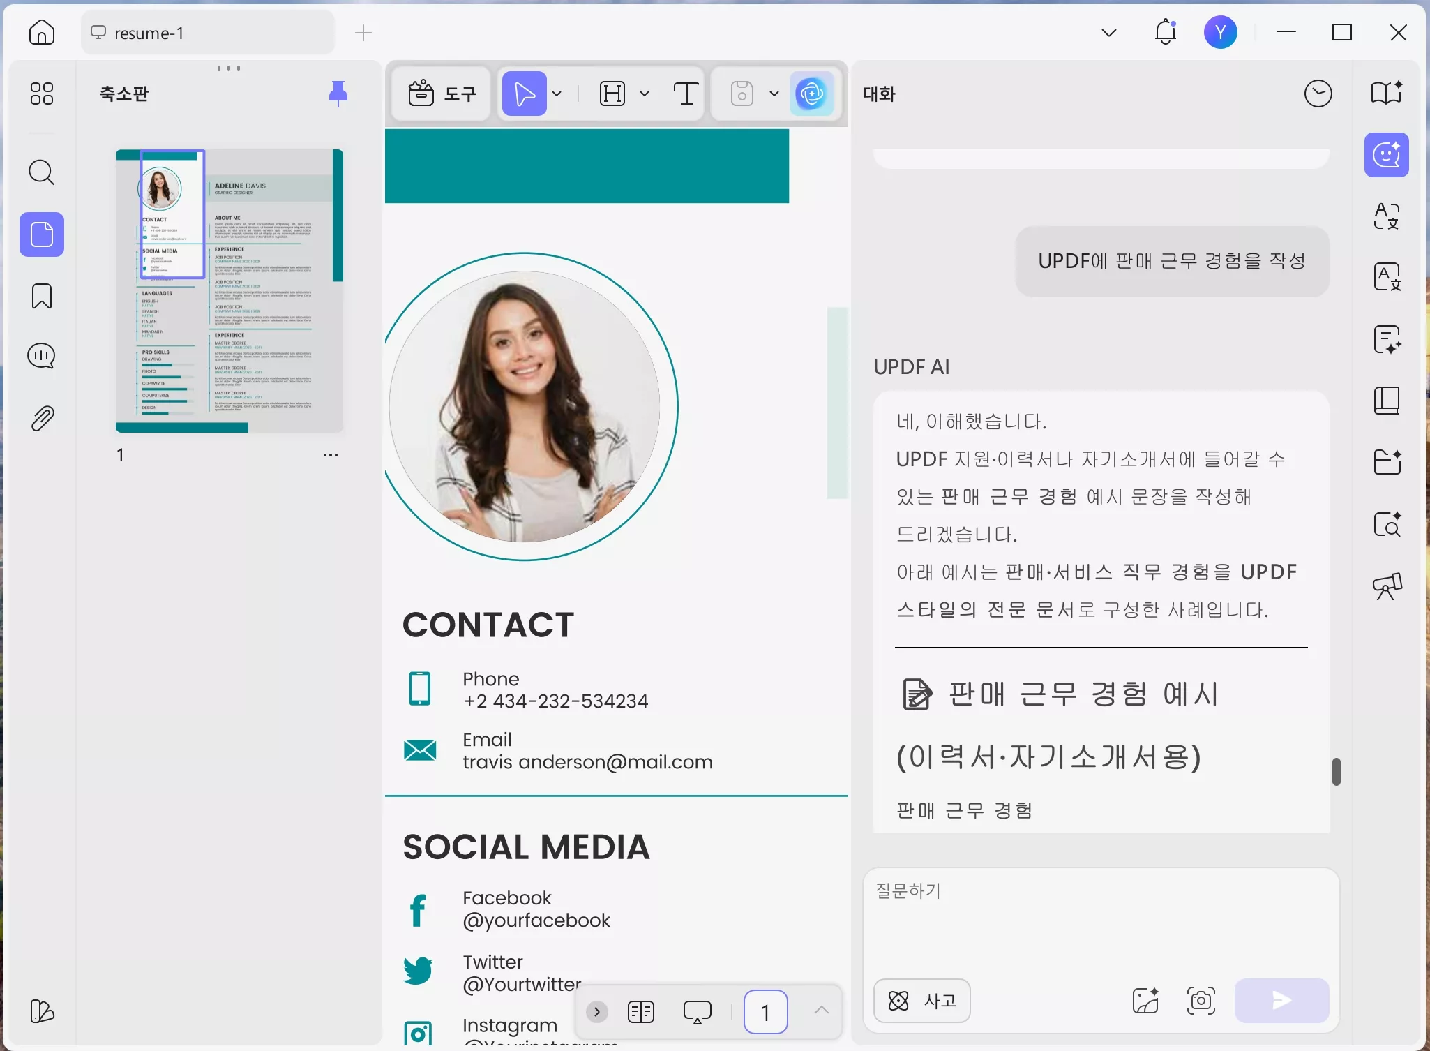Open the Tools (도구) menu in toolbar
The height and width of the screenshot is (1051, 1430).
(441, 93)
